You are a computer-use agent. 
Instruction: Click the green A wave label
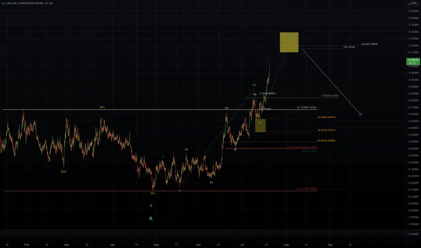[x=150, y=218]
